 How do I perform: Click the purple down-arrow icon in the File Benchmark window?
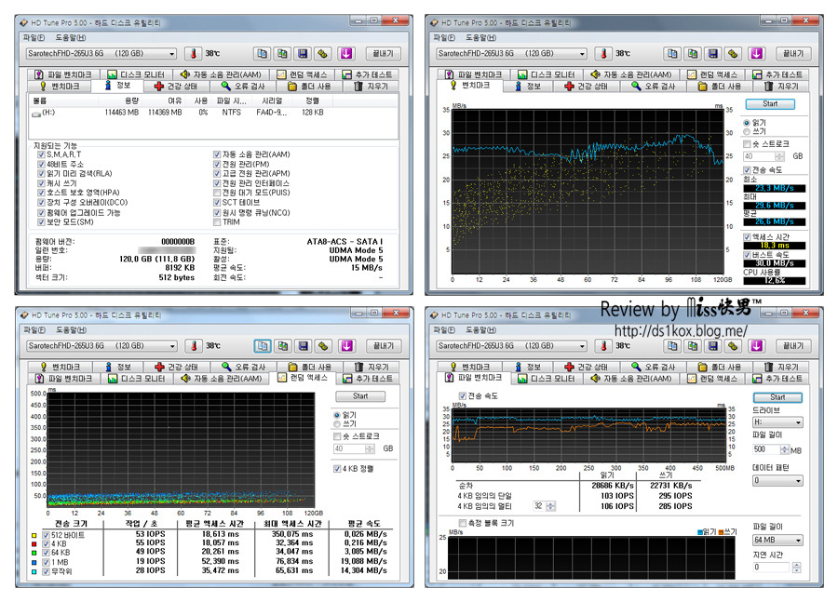click(757, 346)
